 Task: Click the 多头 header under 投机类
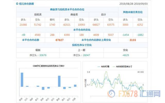23,20
